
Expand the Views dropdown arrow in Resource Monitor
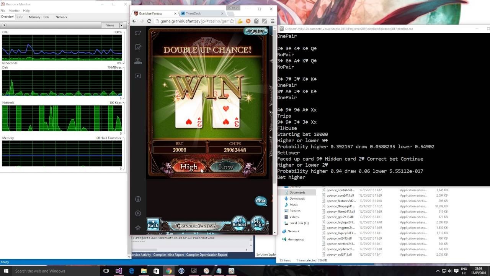pyautogui.click(x=121, y=25)
